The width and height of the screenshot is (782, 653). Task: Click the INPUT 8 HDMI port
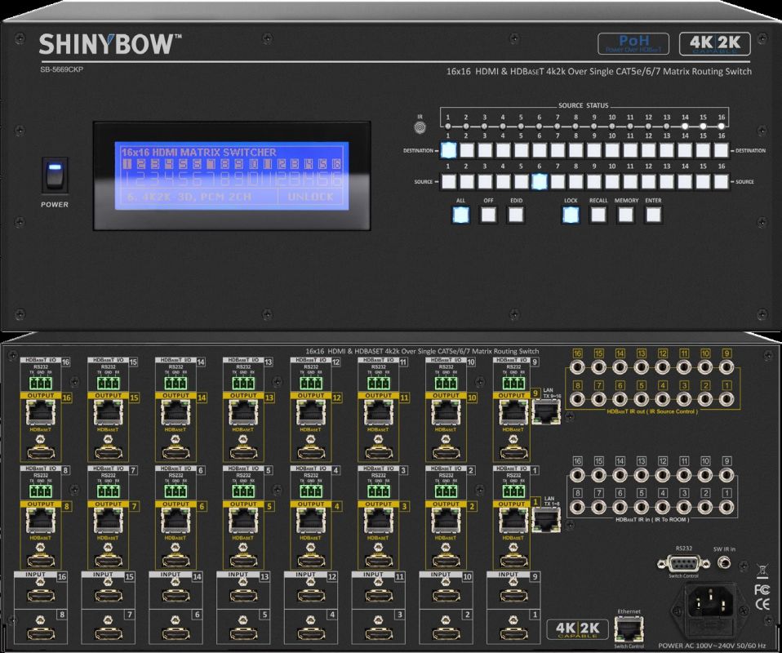click(x=40, y=633)
